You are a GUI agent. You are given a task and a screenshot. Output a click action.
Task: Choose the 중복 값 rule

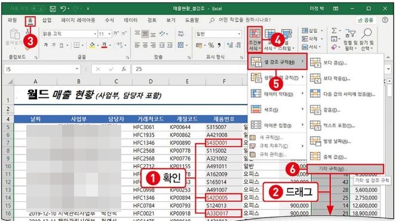tap(345, 156)
